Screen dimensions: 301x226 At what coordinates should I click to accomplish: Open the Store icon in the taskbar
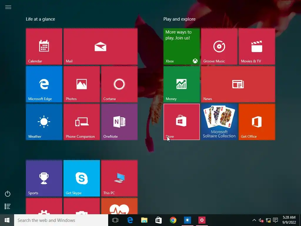(x=158, y=220)
